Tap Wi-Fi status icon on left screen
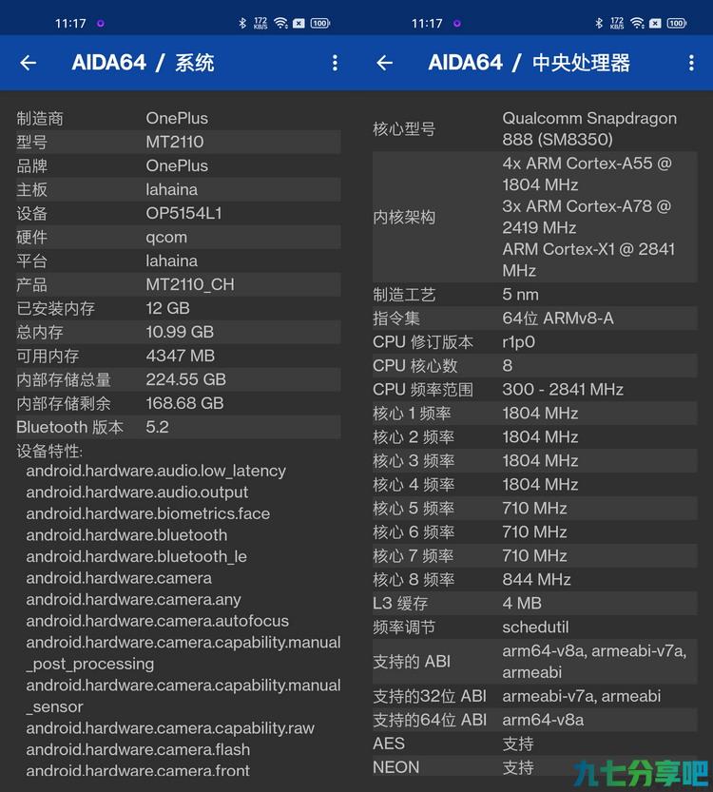The height and width of the screenshot is (792, 713). (x=280, y=23)
